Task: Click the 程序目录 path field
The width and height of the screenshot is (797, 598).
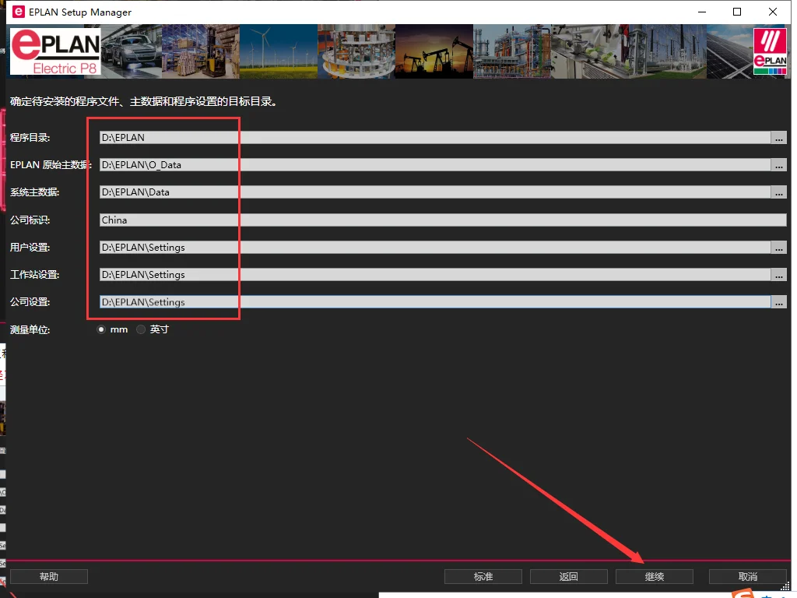Action: click(434, 138)
